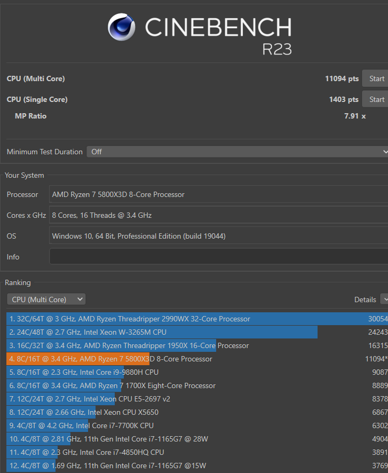Click the Cores x GHz field
The height and width of the screenshot is (473, 388).
[x=219, y=215]
